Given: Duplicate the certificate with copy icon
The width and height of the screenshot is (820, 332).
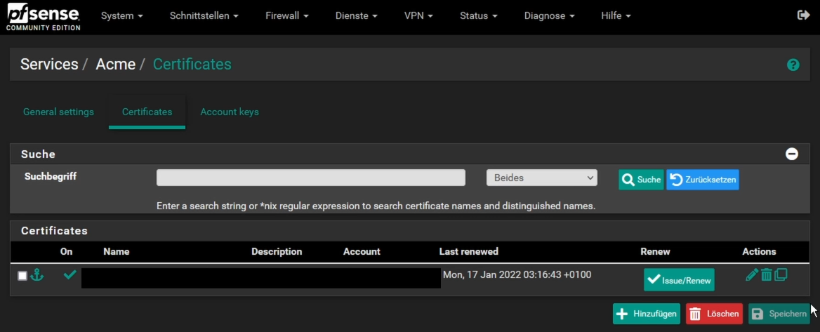Looking at the screenshot, I should (781, 274).
